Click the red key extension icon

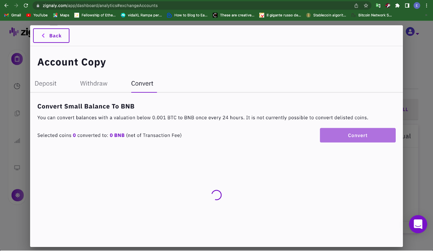click(x=388, y=5)
